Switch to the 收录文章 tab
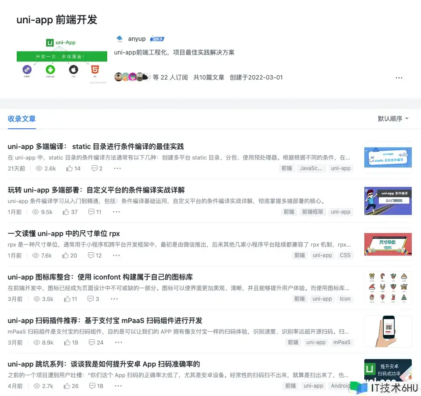The width and height of the screenshot is (421, 396). tap(22, 119)
